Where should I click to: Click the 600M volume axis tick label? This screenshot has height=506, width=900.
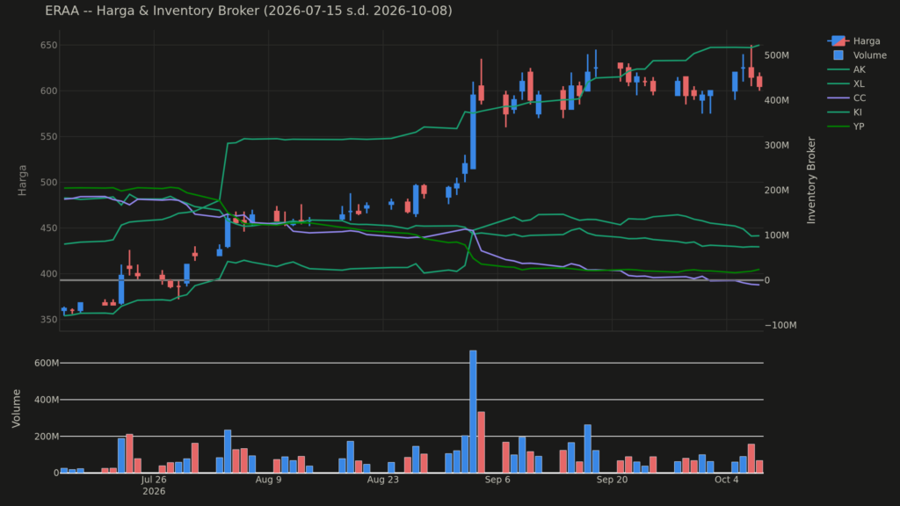47,363
